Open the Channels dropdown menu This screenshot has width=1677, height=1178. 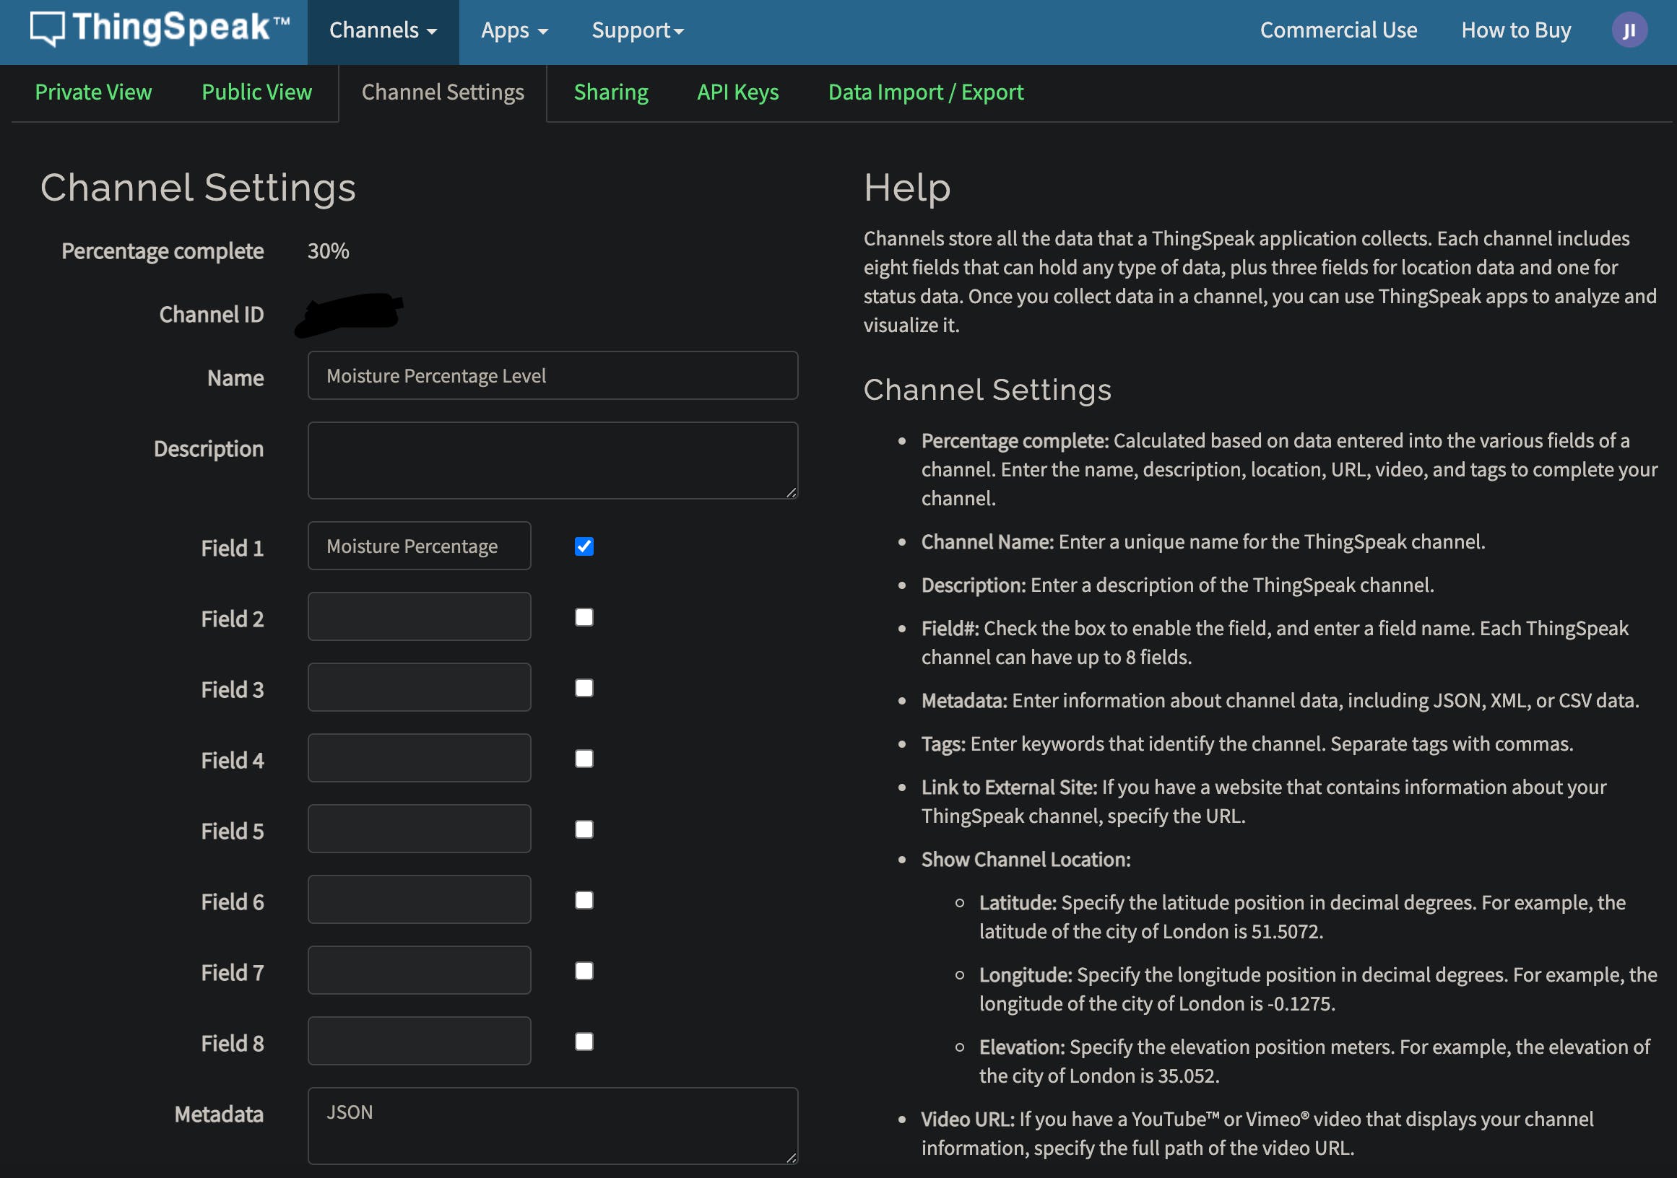pyautogui.click(x=383, y=30)
